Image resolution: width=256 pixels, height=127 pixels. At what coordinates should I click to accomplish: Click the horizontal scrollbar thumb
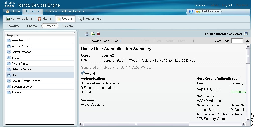point(136,124)
